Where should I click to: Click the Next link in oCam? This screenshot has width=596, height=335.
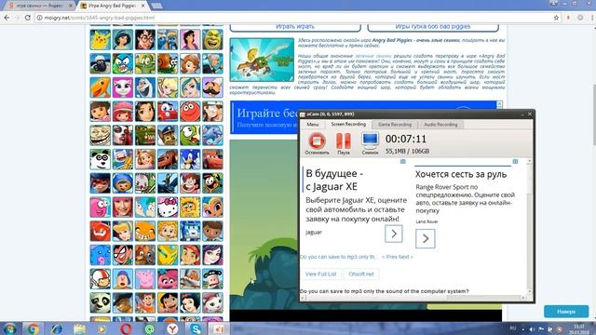click(406, 257)
